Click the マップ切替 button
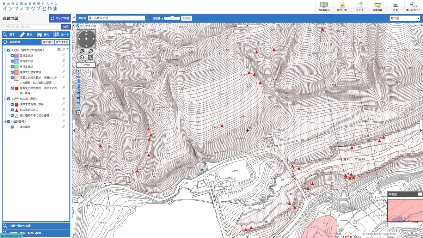The width and height of the screenshot is (423, 238). [59, 18]
